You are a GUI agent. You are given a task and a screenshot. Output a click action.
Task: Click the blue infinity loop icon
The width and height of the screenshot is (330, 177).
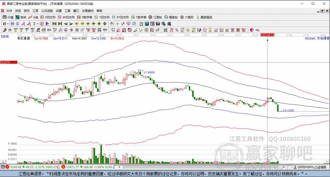pos(257,30)
